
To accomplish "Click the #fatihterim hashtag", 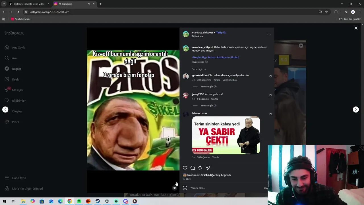I will pyautogui.click(x=223, y=58).
